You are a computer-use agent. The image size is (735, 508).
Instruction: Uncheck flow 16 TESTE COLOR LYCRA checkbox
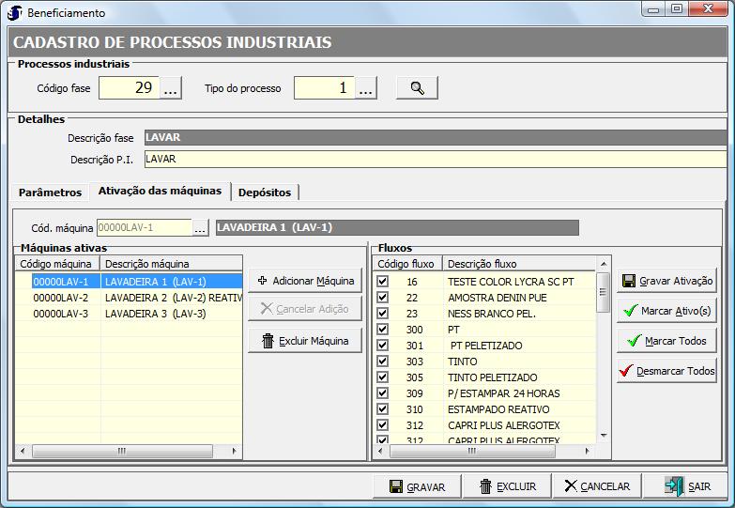(x=382, y=282)
